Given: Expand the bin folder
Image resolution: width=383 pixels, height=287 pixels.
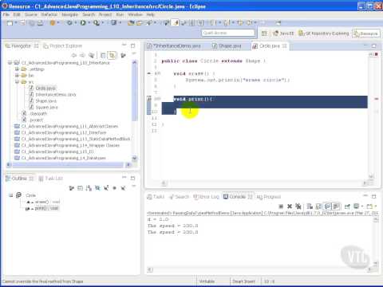Looking at the screenshot, I should [x=18, y=76].
